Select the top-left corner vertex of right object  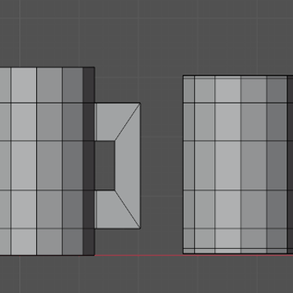[x=183, y=75]
